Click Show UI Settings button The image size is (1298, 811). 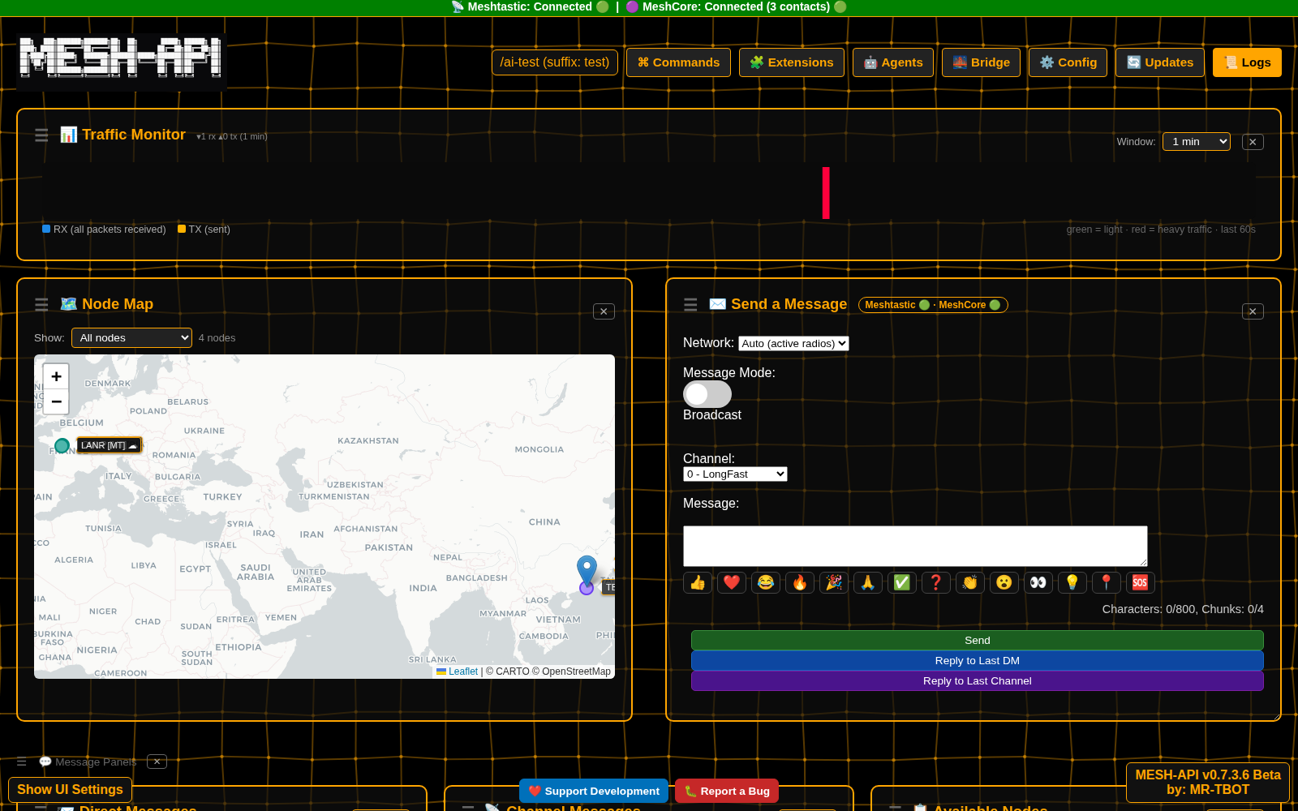pos(70,789)
